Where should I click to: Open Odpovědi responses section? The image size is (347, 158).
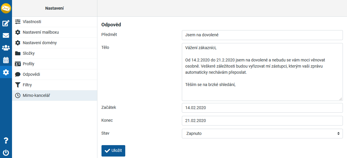31,74
